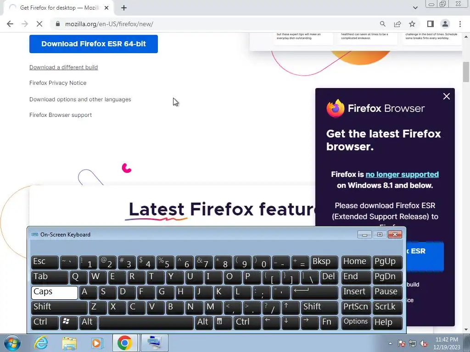Viewport: 470px width, 352px height.
Task: Click right Shift key on On-Screen Keyboard
Action: (319, 308)
